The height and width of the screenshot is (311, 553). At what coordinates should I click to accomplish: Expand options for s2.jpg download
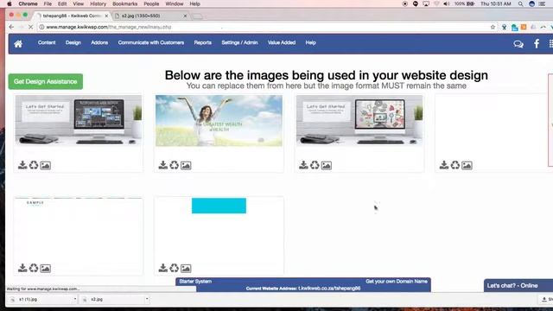coord(147,300)
